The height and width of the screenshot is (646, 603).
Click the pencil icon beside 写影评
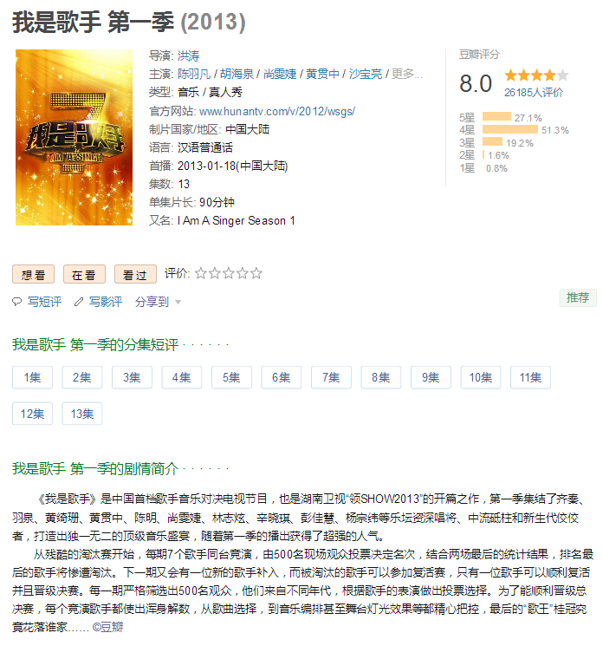pos(79,302)
